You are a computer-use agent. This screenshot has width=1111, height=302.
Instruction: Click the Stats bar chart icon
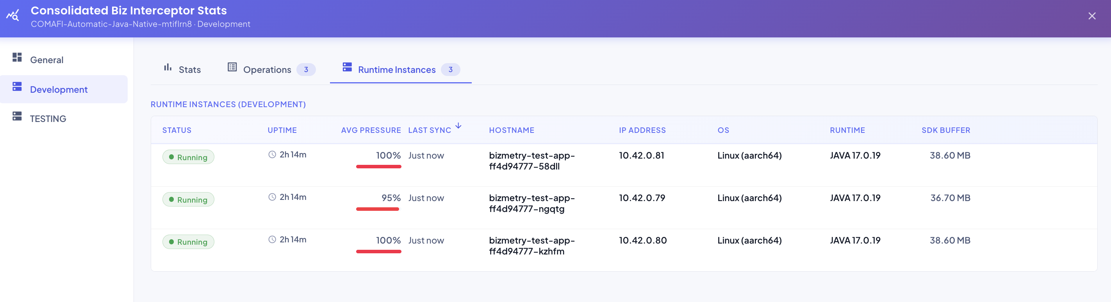(168, 67)
